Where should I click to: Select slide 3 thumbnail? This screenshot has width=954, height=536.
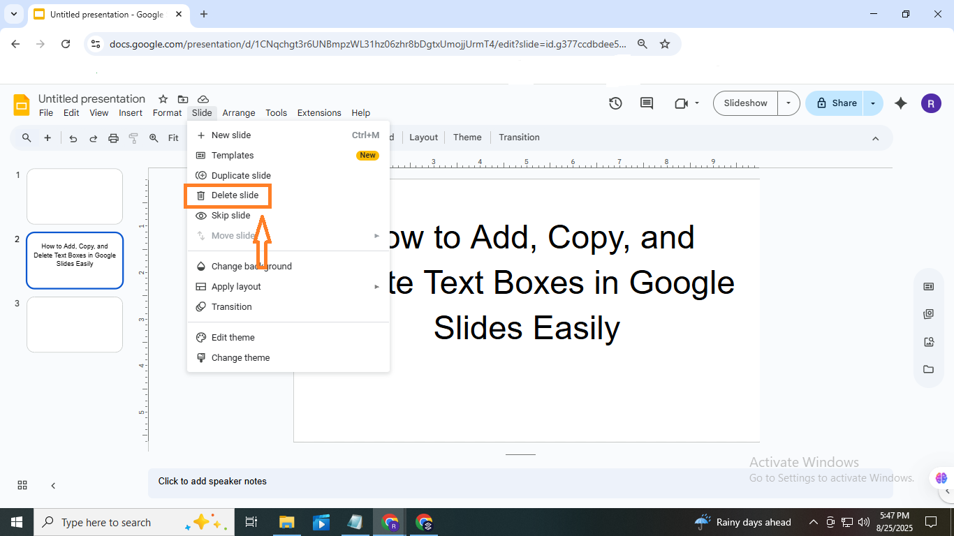pos(75,325)
